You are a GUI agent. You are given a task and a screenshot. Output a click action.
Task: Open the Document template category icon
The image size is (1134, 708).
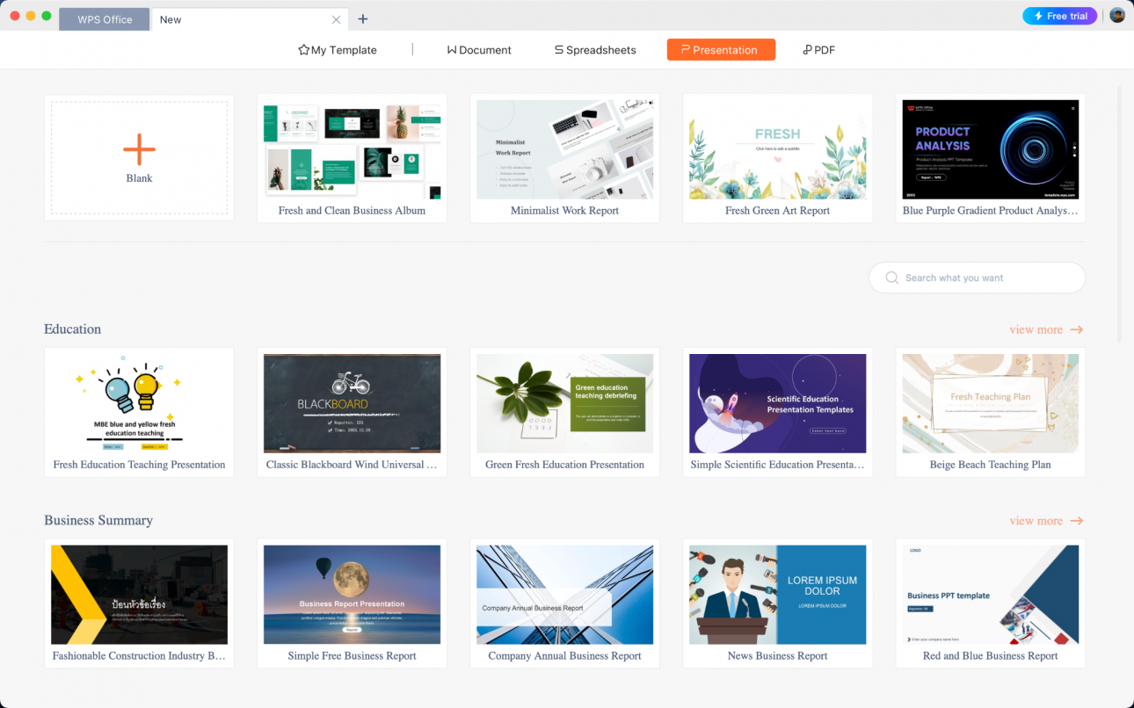tap(454, 50)
